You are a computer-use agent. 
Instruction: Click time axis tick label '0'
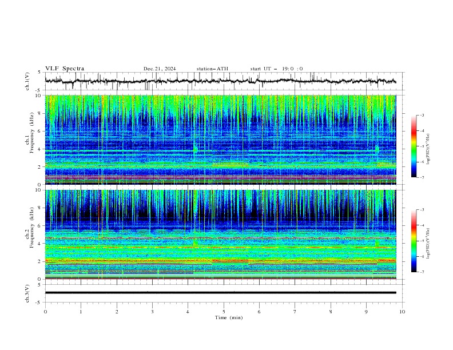tap(45, 312)
